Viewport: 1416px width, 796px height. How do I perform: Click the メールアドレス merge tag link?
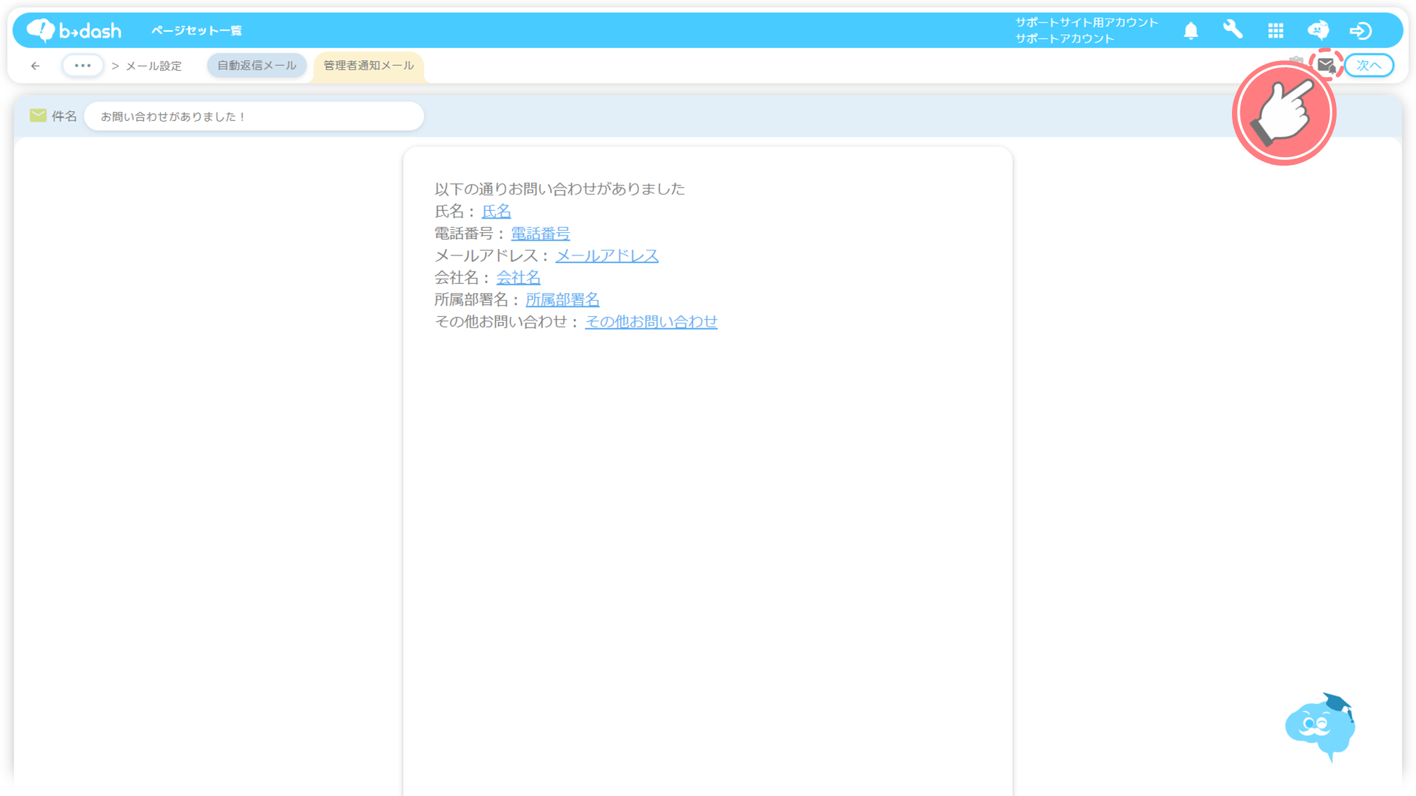coord(607,255)
